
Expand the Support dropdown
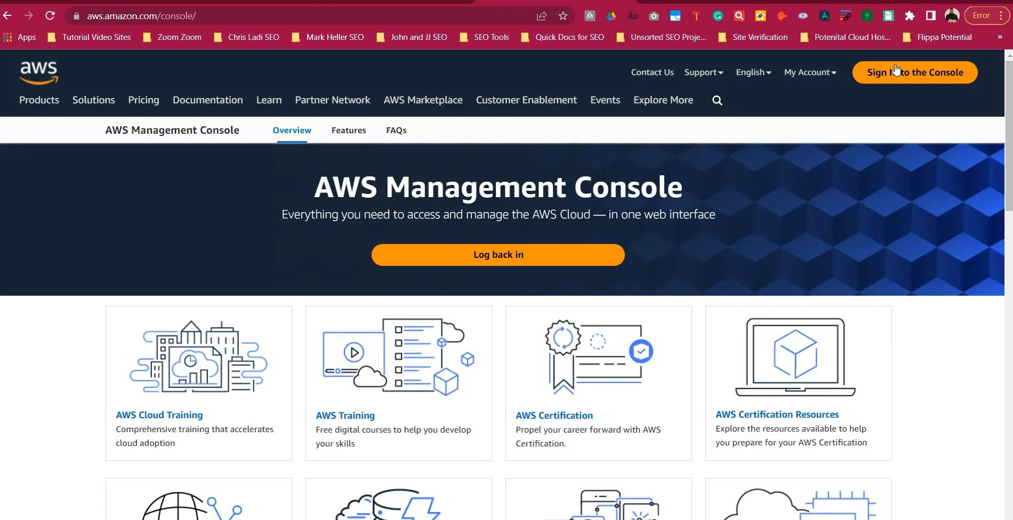coord(704,72)
